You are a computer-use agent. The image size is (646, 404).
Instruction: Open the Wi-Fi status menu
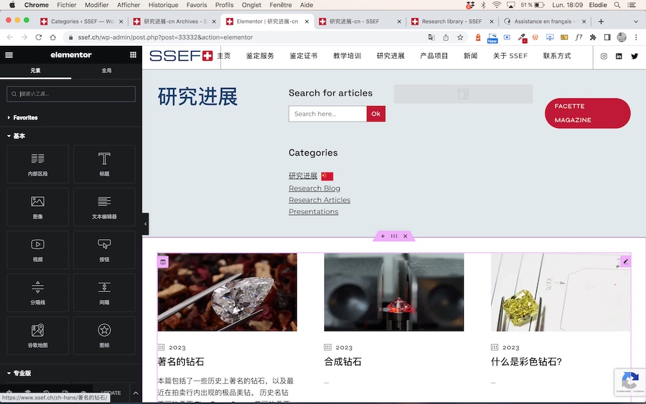click(x=497, y=5)
